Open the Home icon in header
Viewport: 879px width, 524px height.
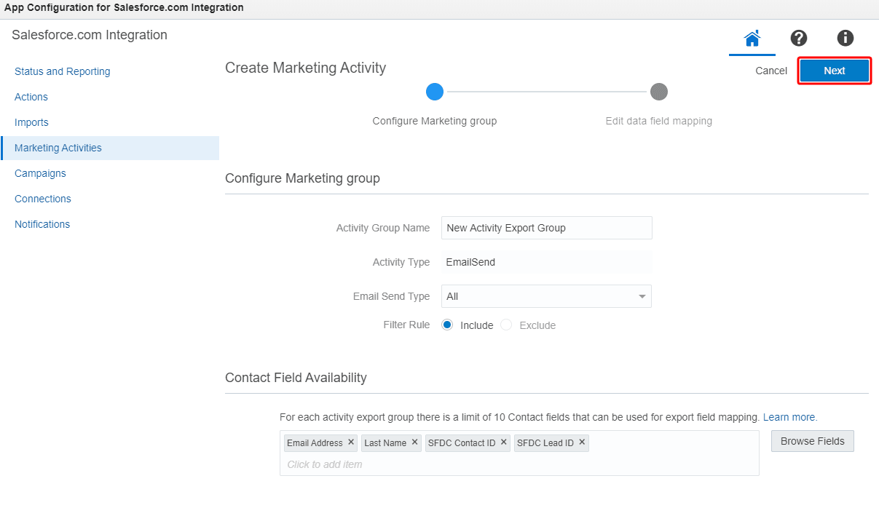(x=752, y=38)
